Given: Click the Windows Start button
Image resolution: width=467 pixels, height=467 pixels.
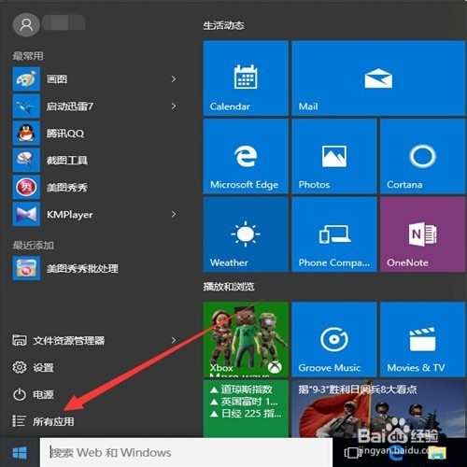Looking at the screenshot, I should point(20,452).
